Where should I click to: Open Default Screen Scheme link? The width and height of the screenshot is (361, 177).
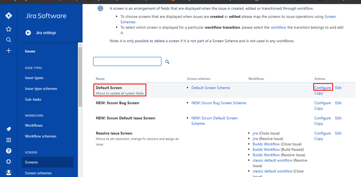pos(211,88)
